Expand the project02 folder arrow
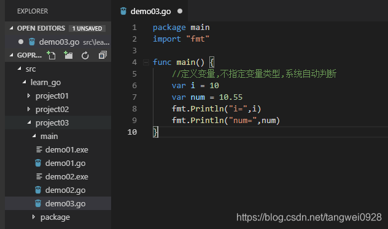The width and height of the screenshot is (388, 229). [29, 110]
